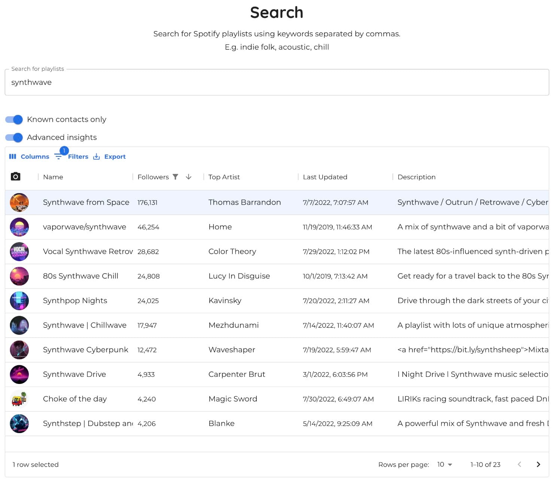
Task: Click the camera icon column header
Action: tap(15, 177)
